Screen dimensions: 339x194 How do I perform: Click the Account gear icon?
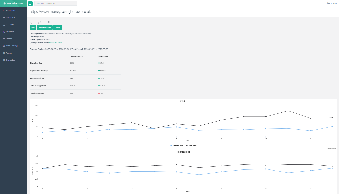(4, 53)
